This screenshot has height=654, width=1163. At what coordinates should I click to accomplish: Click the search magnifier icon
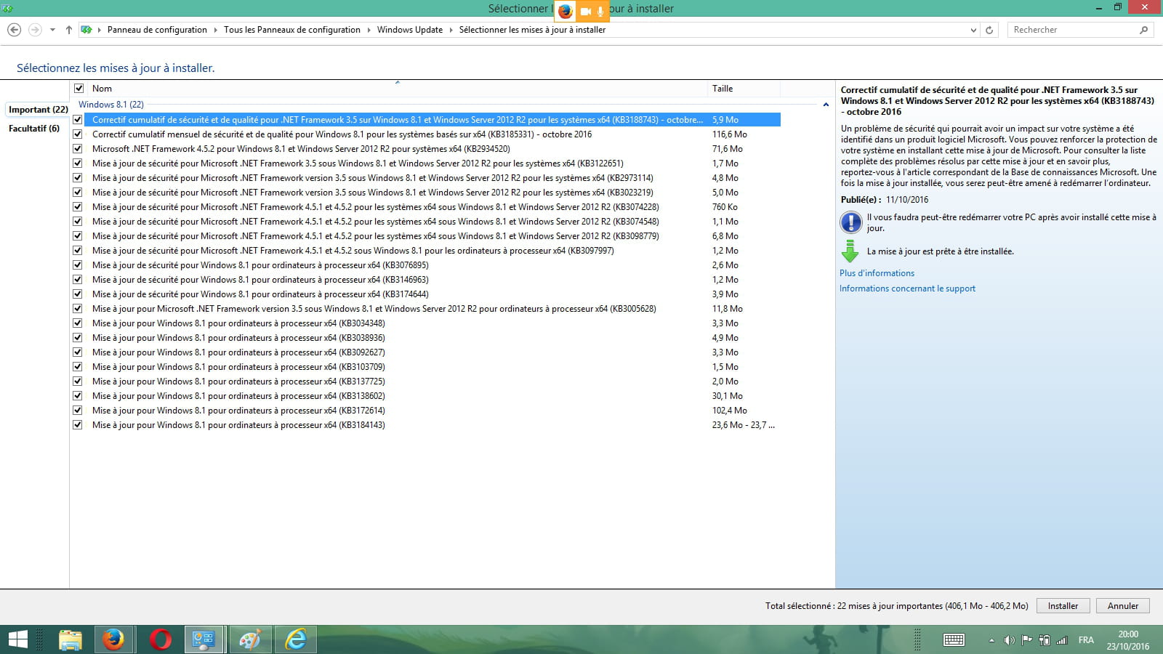click(1143, 30)
